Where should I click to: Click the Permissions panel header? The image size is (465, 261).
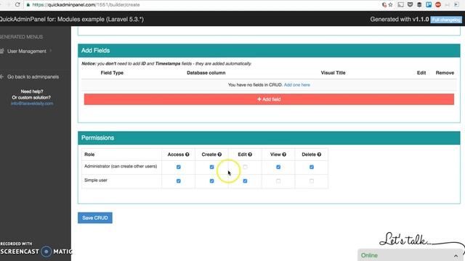pos(269,138)
